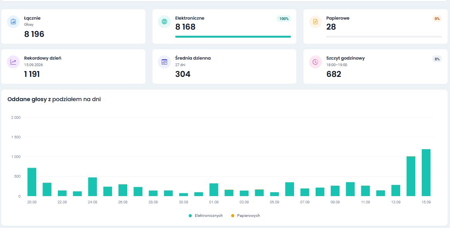Click the chart bar for 03.09

pyautogui.click(x=244, y=193)
